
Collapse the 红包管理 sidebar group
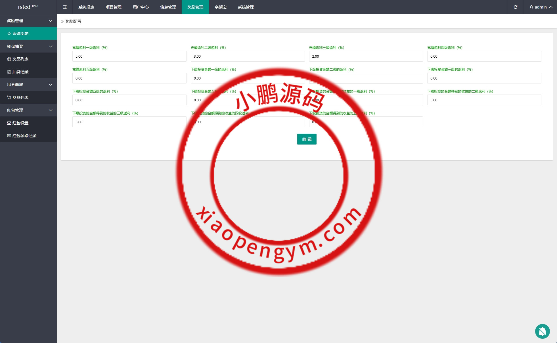tap(28, 110)
